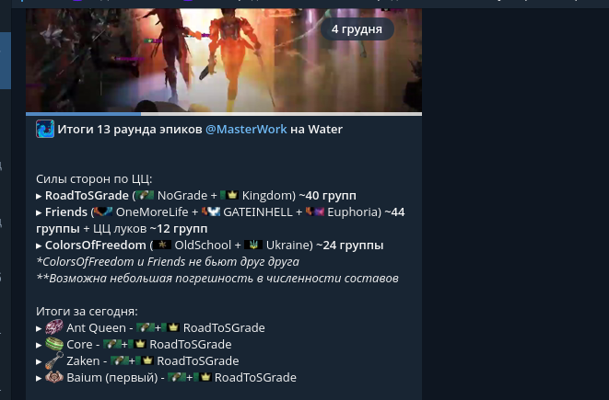Click the GATEINHELL winged crest icon

point(211,211)
